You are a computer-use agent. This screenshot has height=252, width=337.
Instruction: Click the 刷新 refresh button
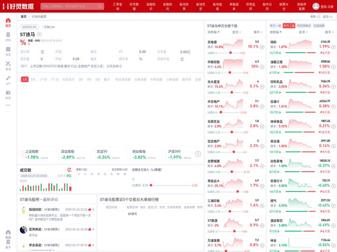(x=315, y=16)
